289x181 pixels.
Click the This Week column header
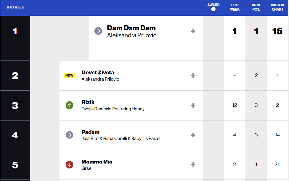click(x=15, y=7)
